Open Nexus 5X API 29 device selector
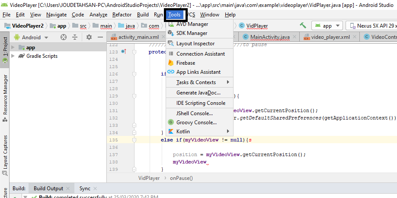This screenshot has width=397, height=198. click(371, 26)
